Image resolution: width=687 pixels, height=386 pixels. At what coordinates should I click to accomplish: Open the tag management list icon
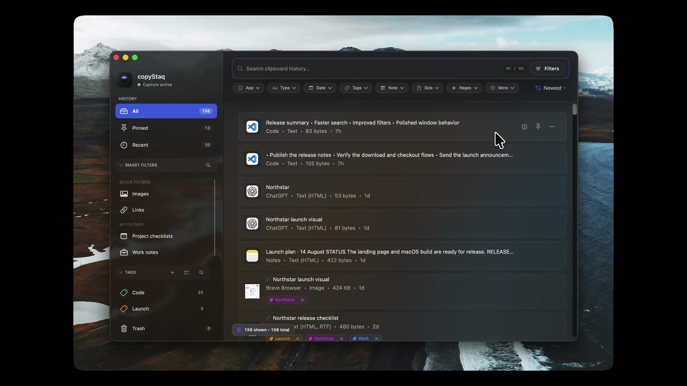click(187, 272)
